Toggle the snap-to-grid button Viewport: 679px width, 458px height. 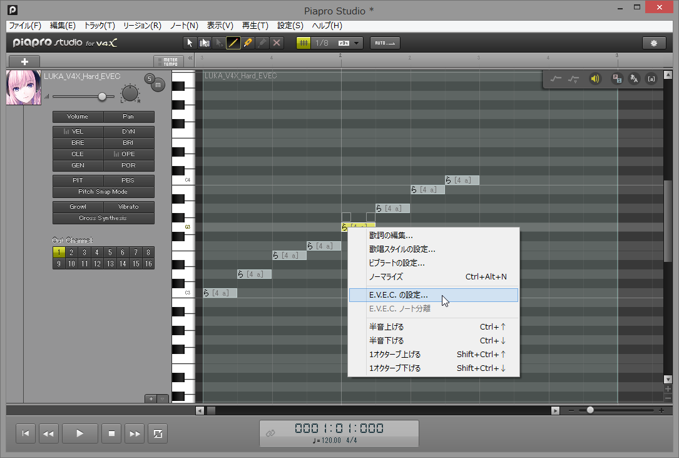pyautogui.click(x=304, y=43)
